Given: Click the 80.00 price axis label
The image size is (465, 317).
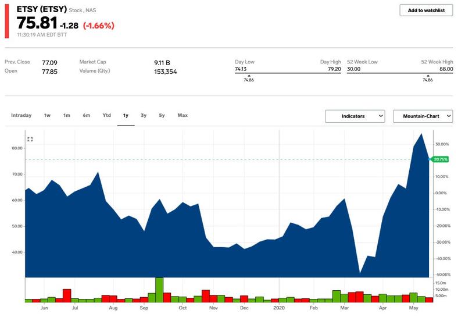Looking at the screenshot, I should 17,148.
